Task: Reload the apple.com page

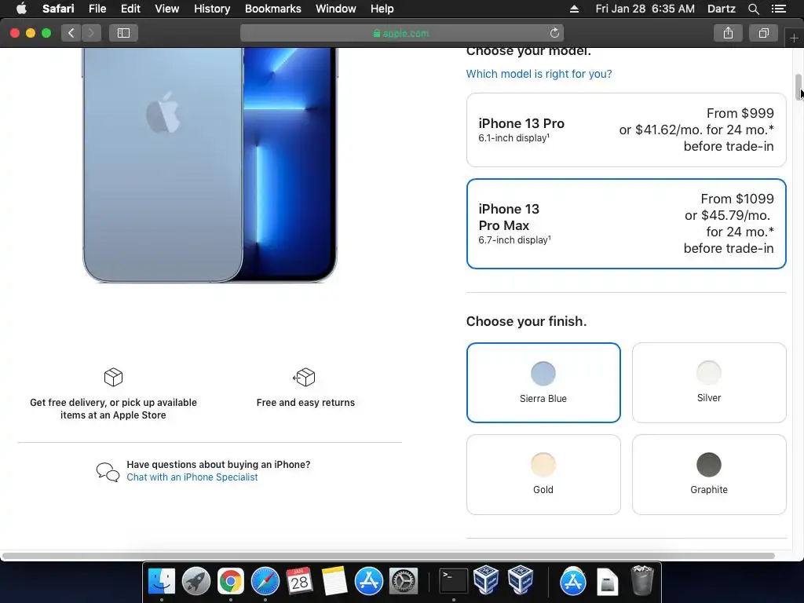Action: (554, 33)
